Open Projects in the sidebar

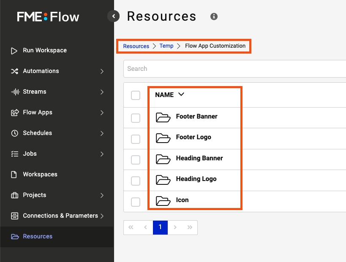[x=34, y=195]
